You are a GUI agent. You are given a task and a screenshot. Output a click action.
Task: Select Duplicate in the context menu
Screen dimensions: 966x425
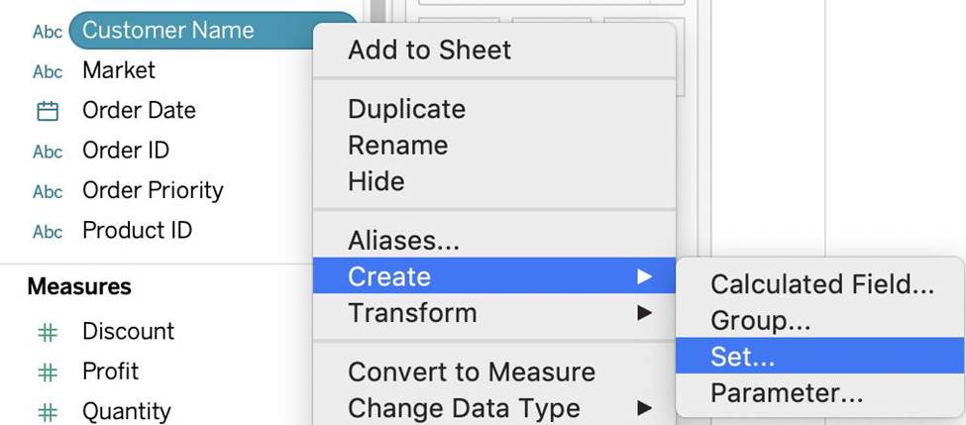click(x=406, y=109)
